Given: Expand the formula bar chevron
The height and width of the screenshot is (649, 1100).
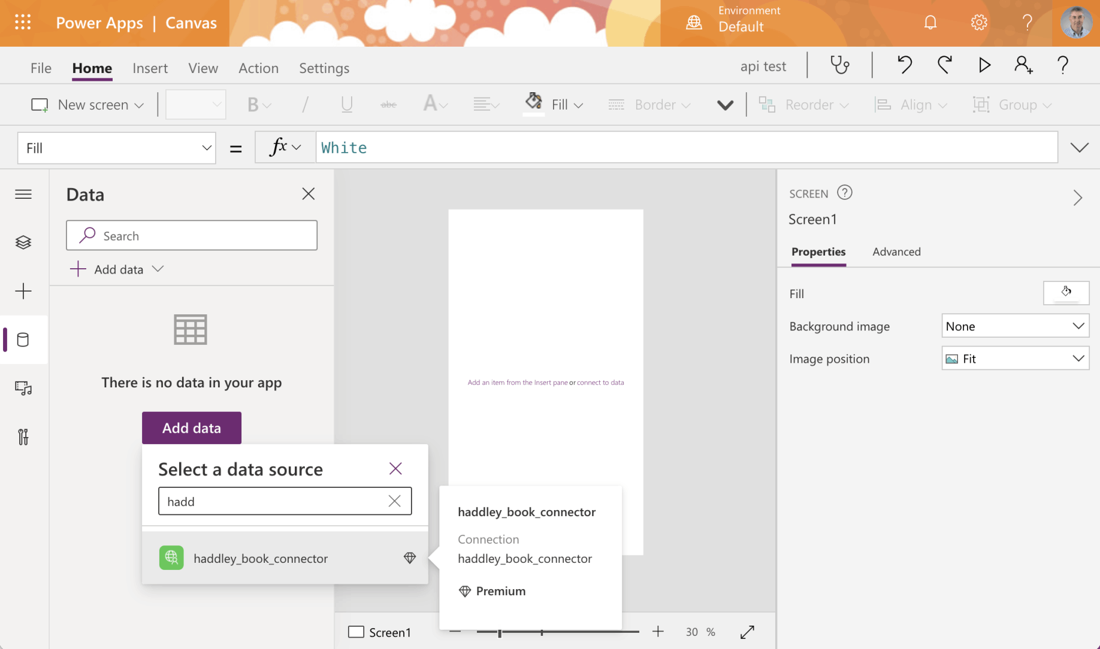Looking at the screenshot, I should tap(1079, 148).
